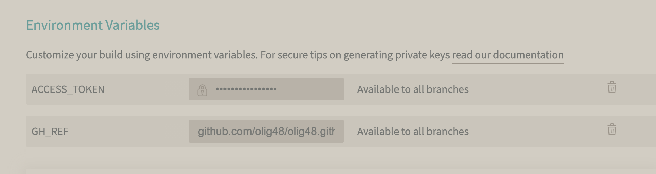Click the words environment variables in description sentence
Viewport: 656px width, 174px height.
[204, 55]
